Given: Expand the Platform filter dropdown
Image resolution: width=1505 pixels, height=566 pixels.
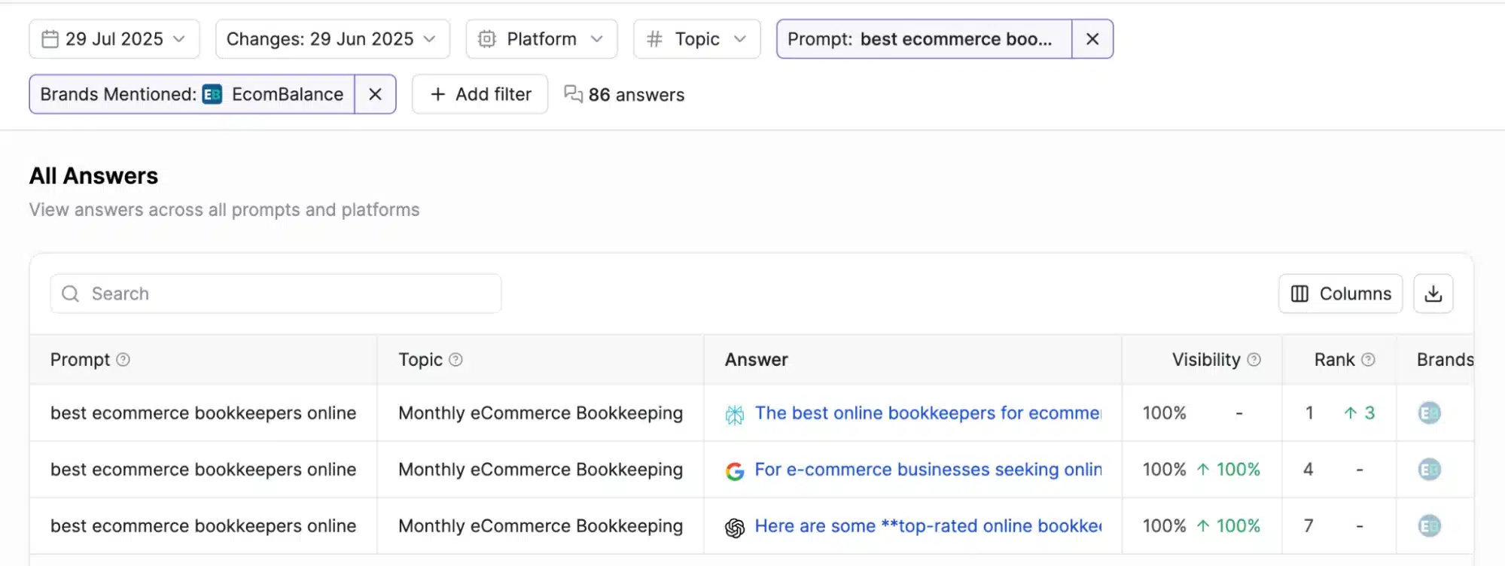Looking at the screenshot, I should click(x=541, y=39).
